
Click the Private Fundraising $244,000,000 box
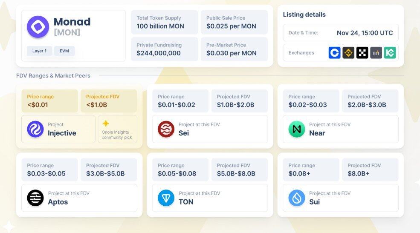click(164, 49)
